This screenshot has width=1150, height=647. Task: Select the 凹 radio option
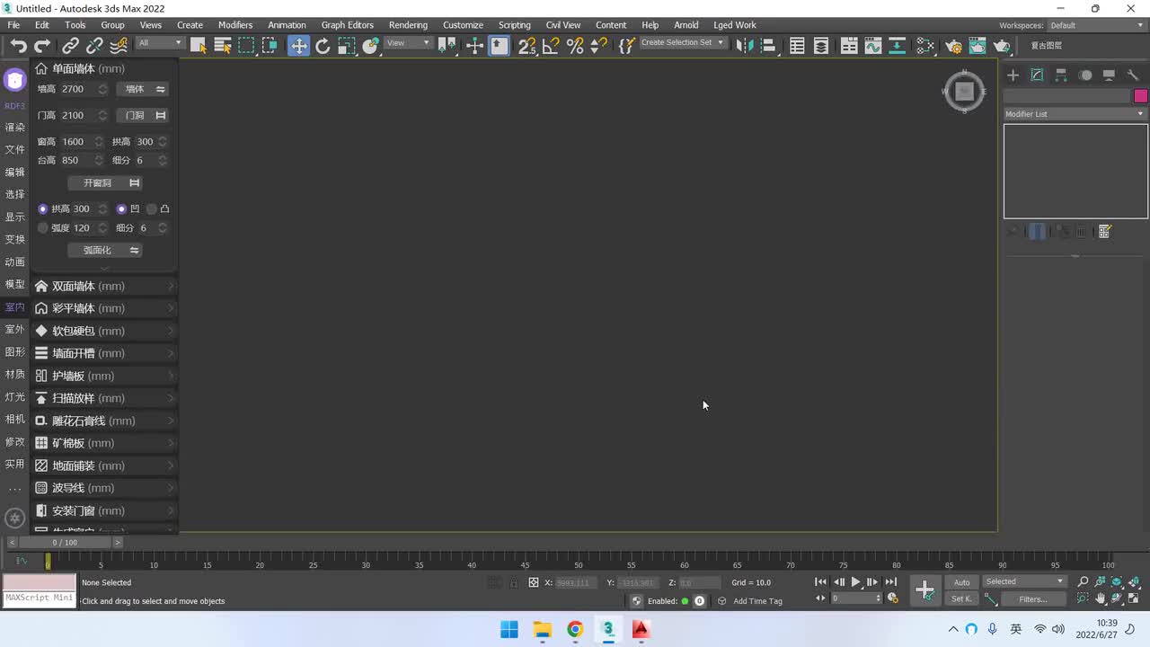coord(121,208)
